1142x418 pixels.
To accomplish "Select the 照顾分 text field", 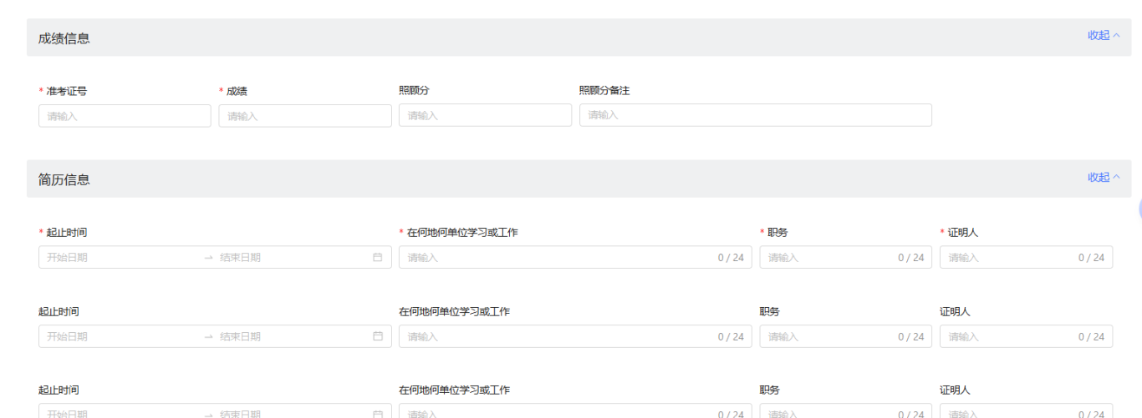I will tap(485, 115).
